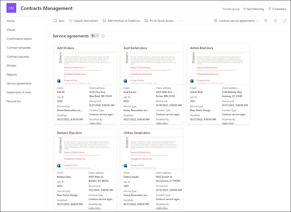Image resolution: width=291 pixels, height=212 pixels.
Task: Click Job ID value 2906
Action: click(x=60, y=101)
